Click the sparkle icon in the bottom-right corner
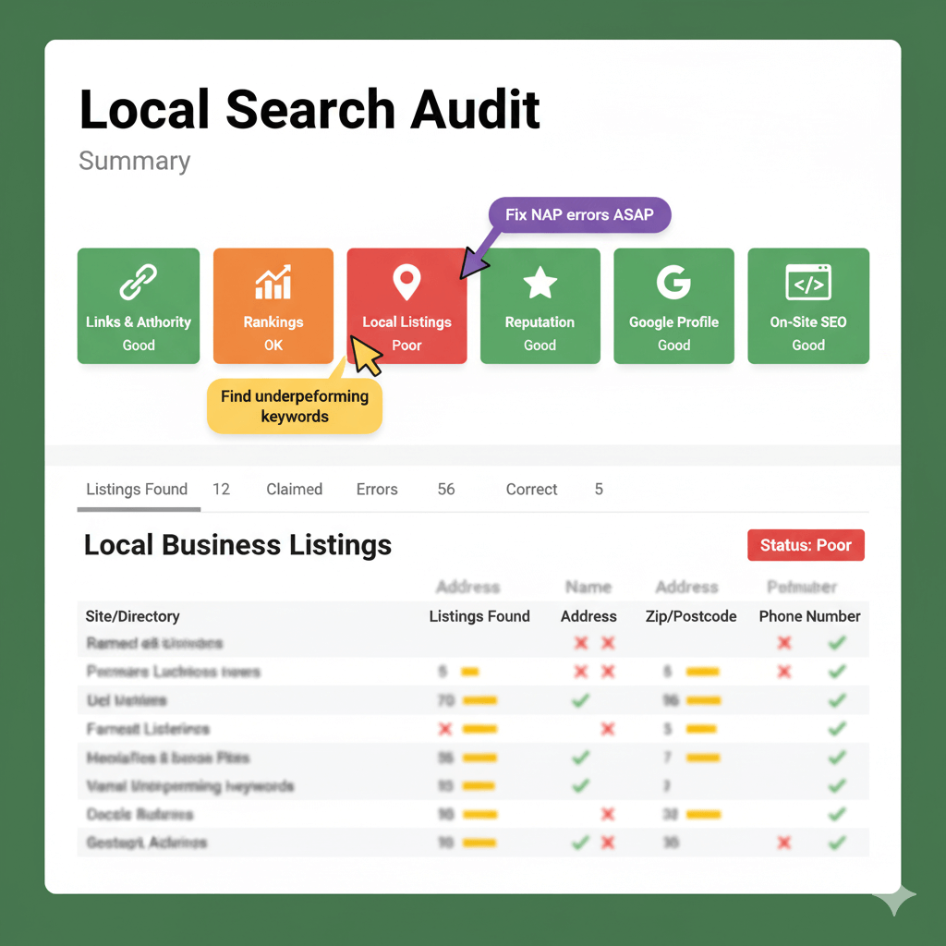Viewport: 946px width, 946px height. [x=894, y=898]
